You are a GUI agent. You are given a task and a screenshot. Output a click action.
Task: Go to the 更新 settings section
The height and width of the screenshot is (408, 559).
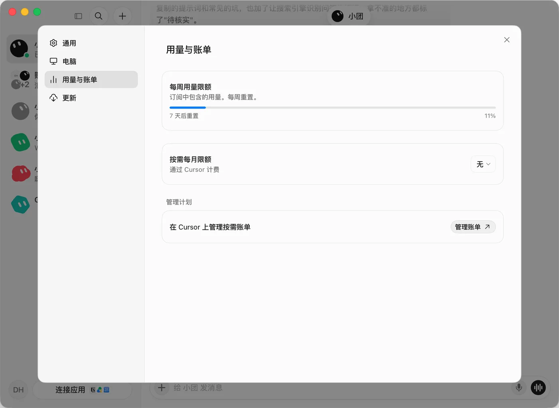coord(91,98)
